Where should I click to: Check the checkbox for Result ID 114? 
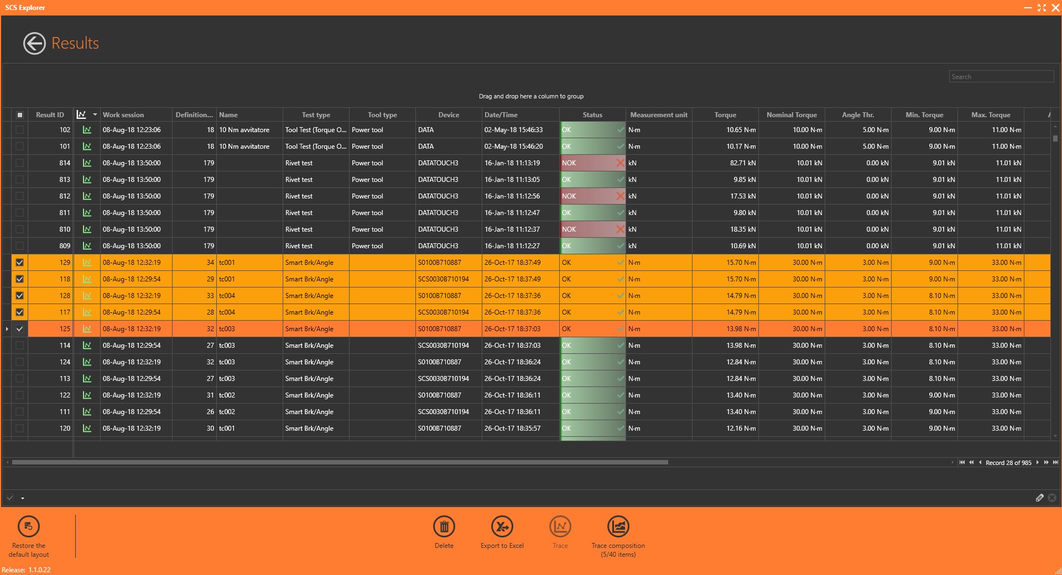pos(20,346)
